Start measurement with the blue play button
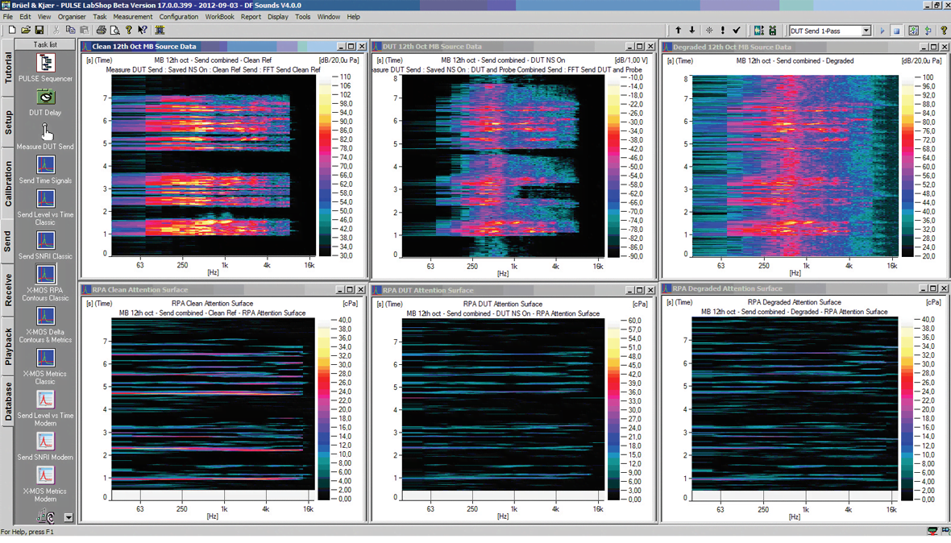951x543 pixels. [882, 31]
